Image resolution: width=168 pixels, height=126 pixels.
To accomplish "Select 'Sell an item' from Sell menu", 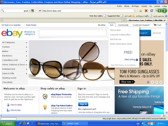I will pos(115,30).
